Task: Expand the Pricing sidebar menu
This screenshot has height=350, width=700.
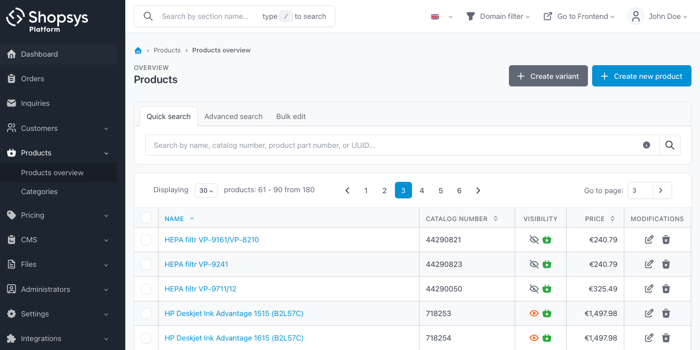Action: click(58, 215)
